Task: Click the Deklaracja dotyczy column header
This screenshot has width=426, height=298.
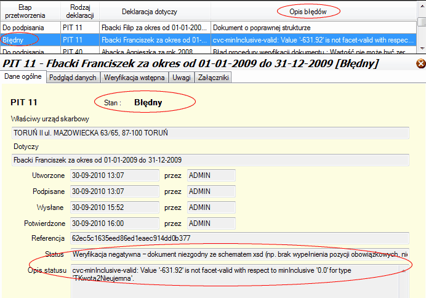Action: 154,11
